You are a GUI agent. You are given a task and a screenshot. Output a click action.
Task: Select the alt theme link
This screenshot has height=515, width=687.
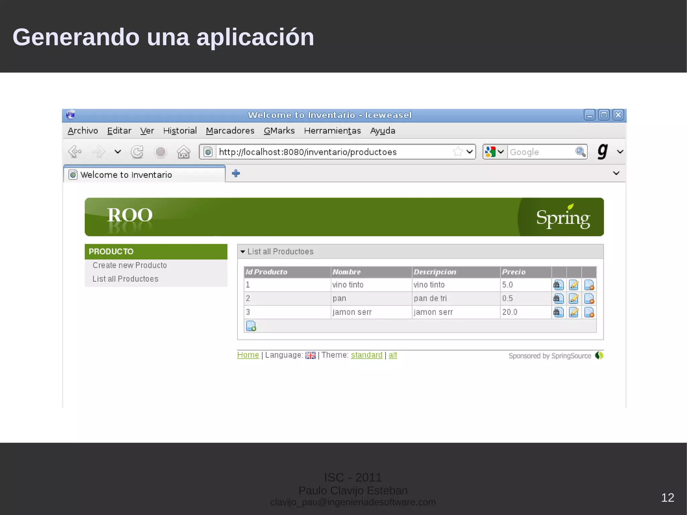click(393, 355)
